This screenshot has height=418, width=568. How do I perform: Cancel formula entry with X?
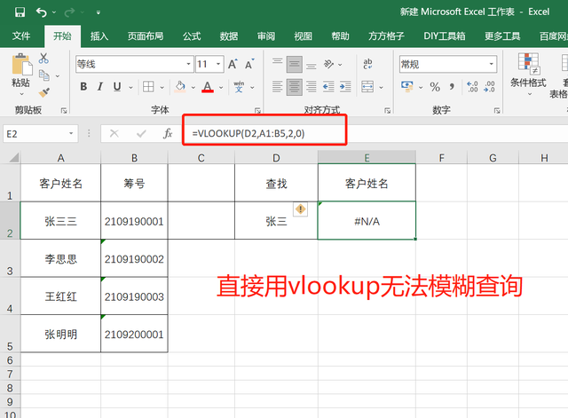click(114, 134)
